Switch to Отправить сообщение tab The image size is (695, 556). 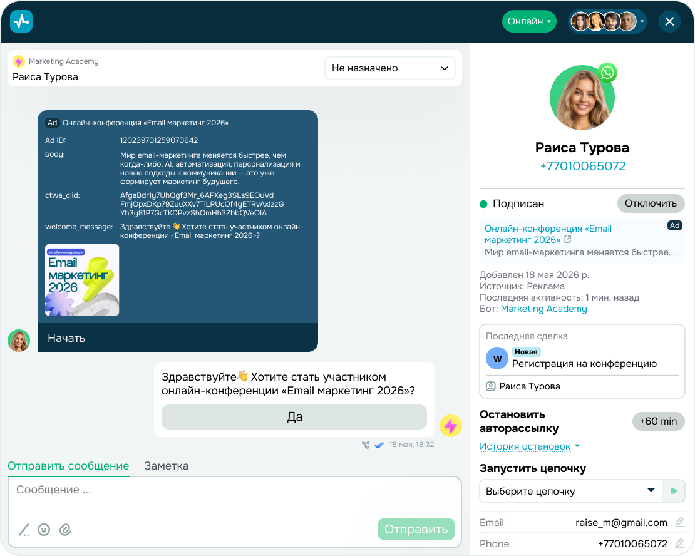point(68,466)
